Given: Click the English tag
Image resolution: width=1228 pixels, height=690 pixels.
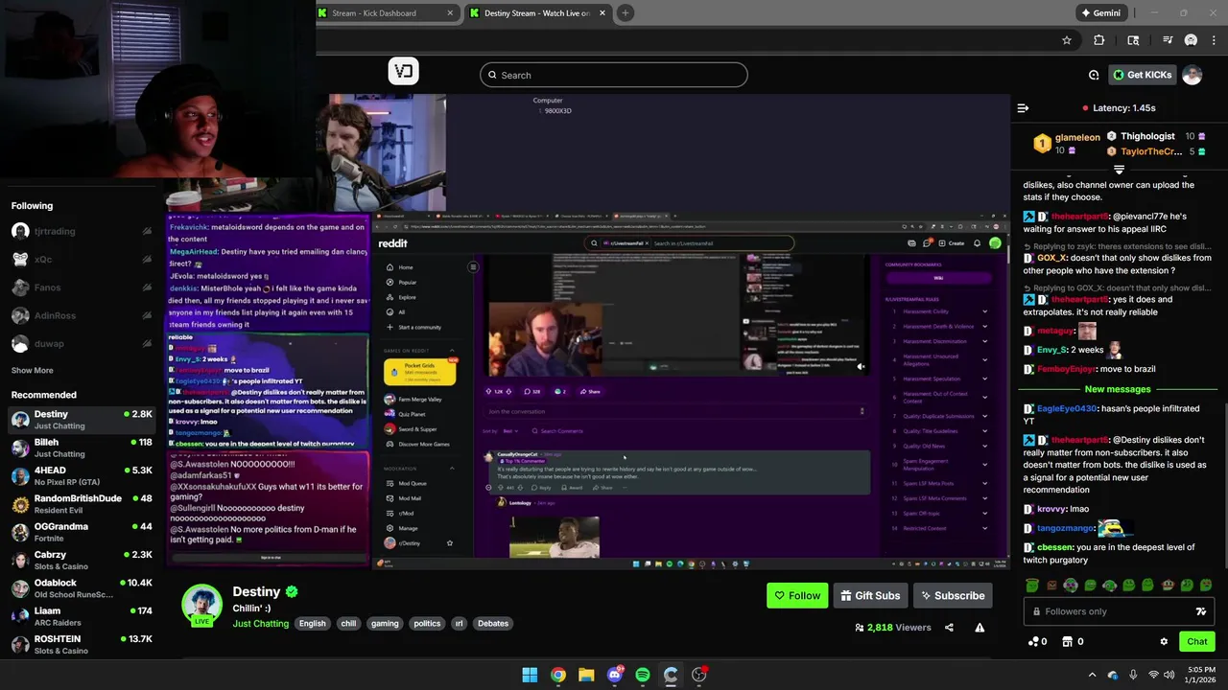Looking at the screenshot, I should click(x=312, y=623).
